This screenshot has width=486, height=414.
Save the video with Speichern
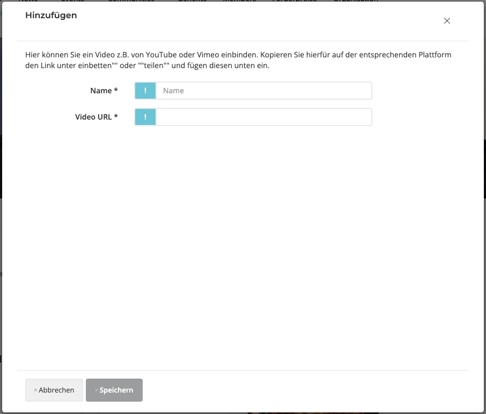click(114, 390)
